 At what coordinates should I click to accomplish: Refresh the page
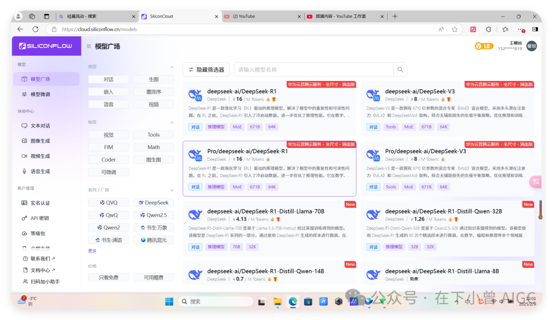36,29
